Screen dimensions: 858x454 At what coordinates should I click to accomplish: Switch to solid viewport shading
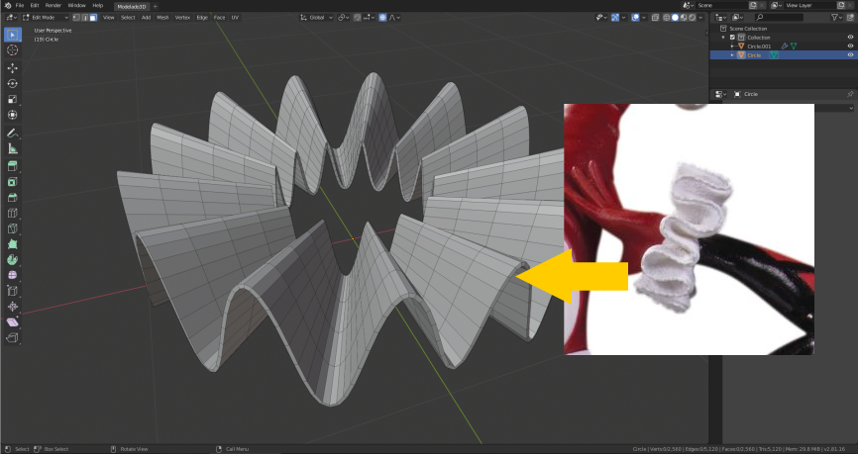coord(676,18)
